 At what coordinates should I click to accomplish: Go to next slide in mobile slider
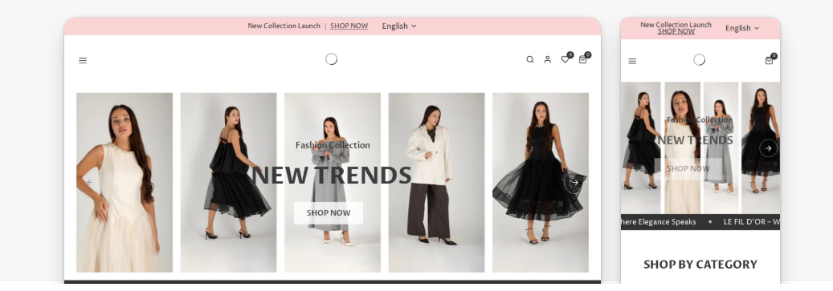click(768, 148)
